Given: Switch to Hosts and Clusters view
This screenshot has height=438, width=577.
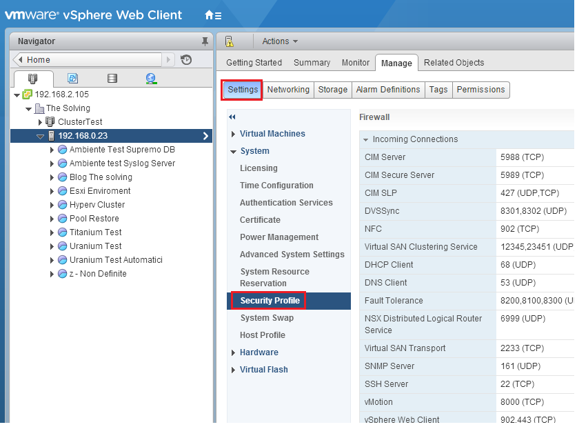Looking at the screenshot, I should (x=33, y=79).
